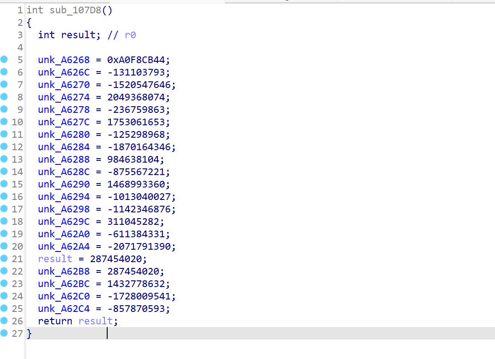Screen dimensions: 495x359
Task: Select the r0 register comment
Action: [130, 35]
